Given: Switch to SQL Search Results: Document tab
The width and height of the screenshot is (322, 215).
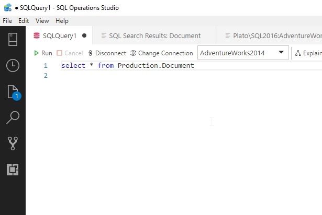Looking at the screenshot, I should click(154, 36).
